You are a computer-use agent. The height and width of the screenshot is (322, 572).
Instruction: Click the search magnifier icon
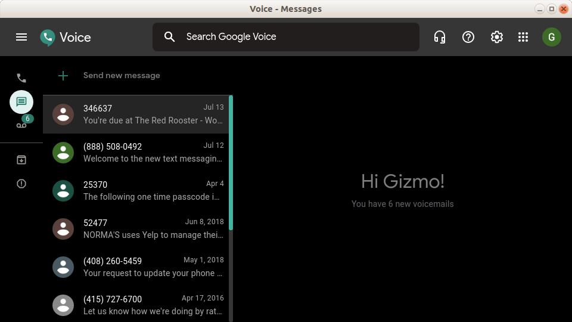pos(169,36)
